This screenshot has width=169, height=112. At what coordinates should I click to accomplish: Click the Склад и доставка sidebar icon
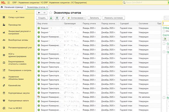pyautogui.click(x=4, y=17)
